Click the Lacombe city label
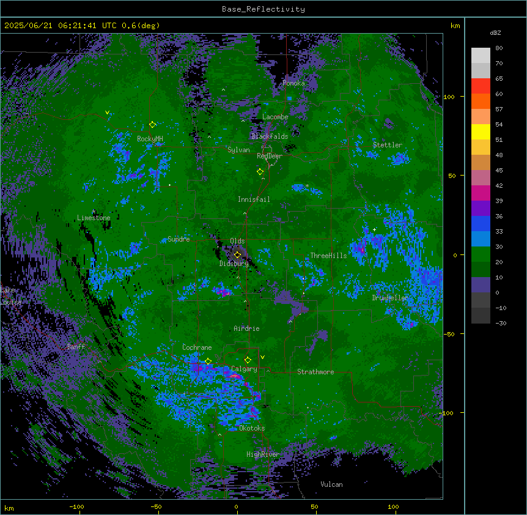This screenshot has height=515, width=527. click(x=275, y=117)
